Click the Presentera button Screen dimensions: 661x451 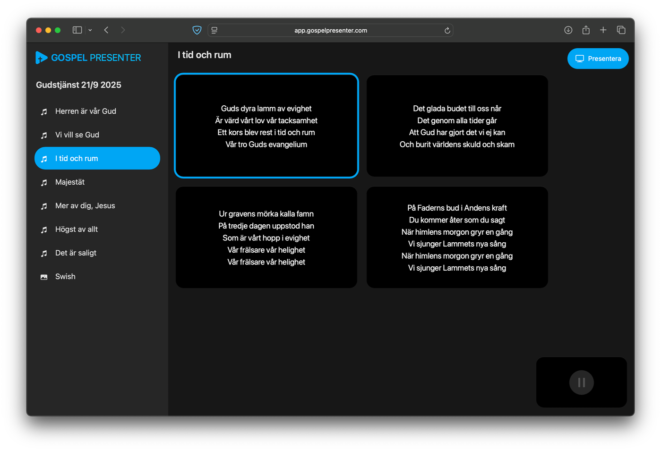(598, 59)
